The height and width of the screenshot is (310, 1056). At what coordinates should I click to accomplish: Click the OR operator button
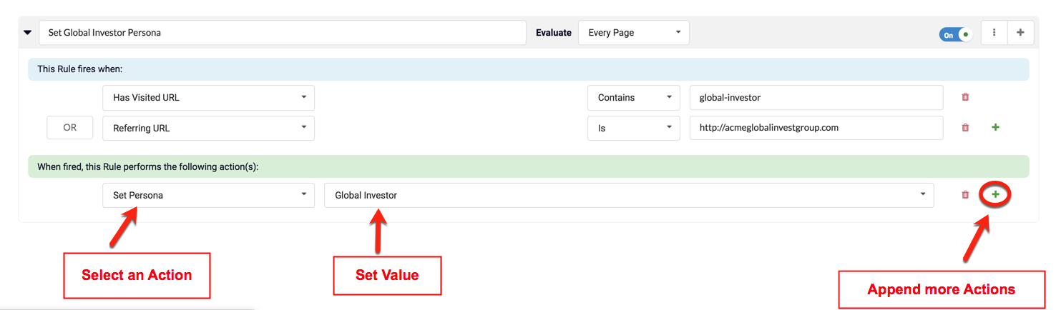tap(69, 128)
